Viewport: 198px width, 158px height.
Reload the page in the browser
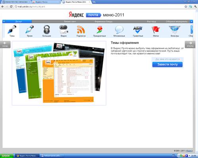click(11, 6)
